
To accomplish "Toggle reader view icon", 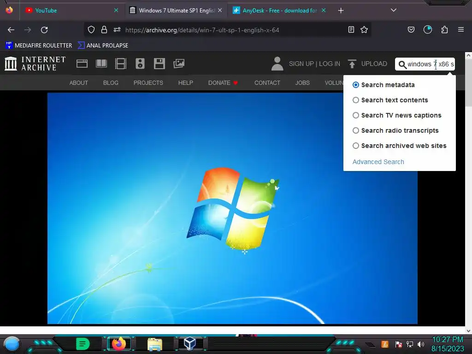I will (351, 29).
